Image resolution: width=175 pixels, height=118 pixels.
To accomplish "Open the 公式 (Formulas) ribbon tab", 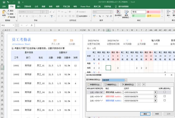I will pos(36,6).
